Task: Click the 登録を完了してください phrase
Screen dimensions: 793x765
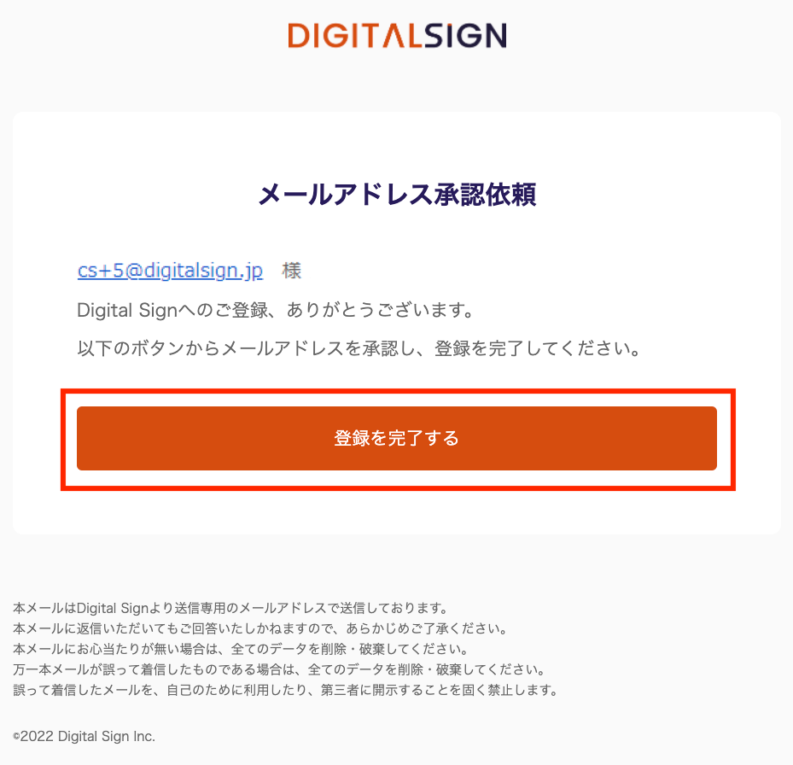Action: click(x=538, y=349)
